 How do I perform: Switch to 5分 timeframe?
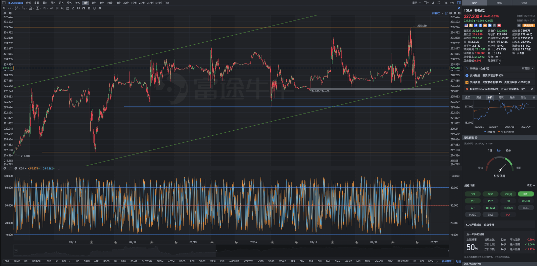click(102, 3)
